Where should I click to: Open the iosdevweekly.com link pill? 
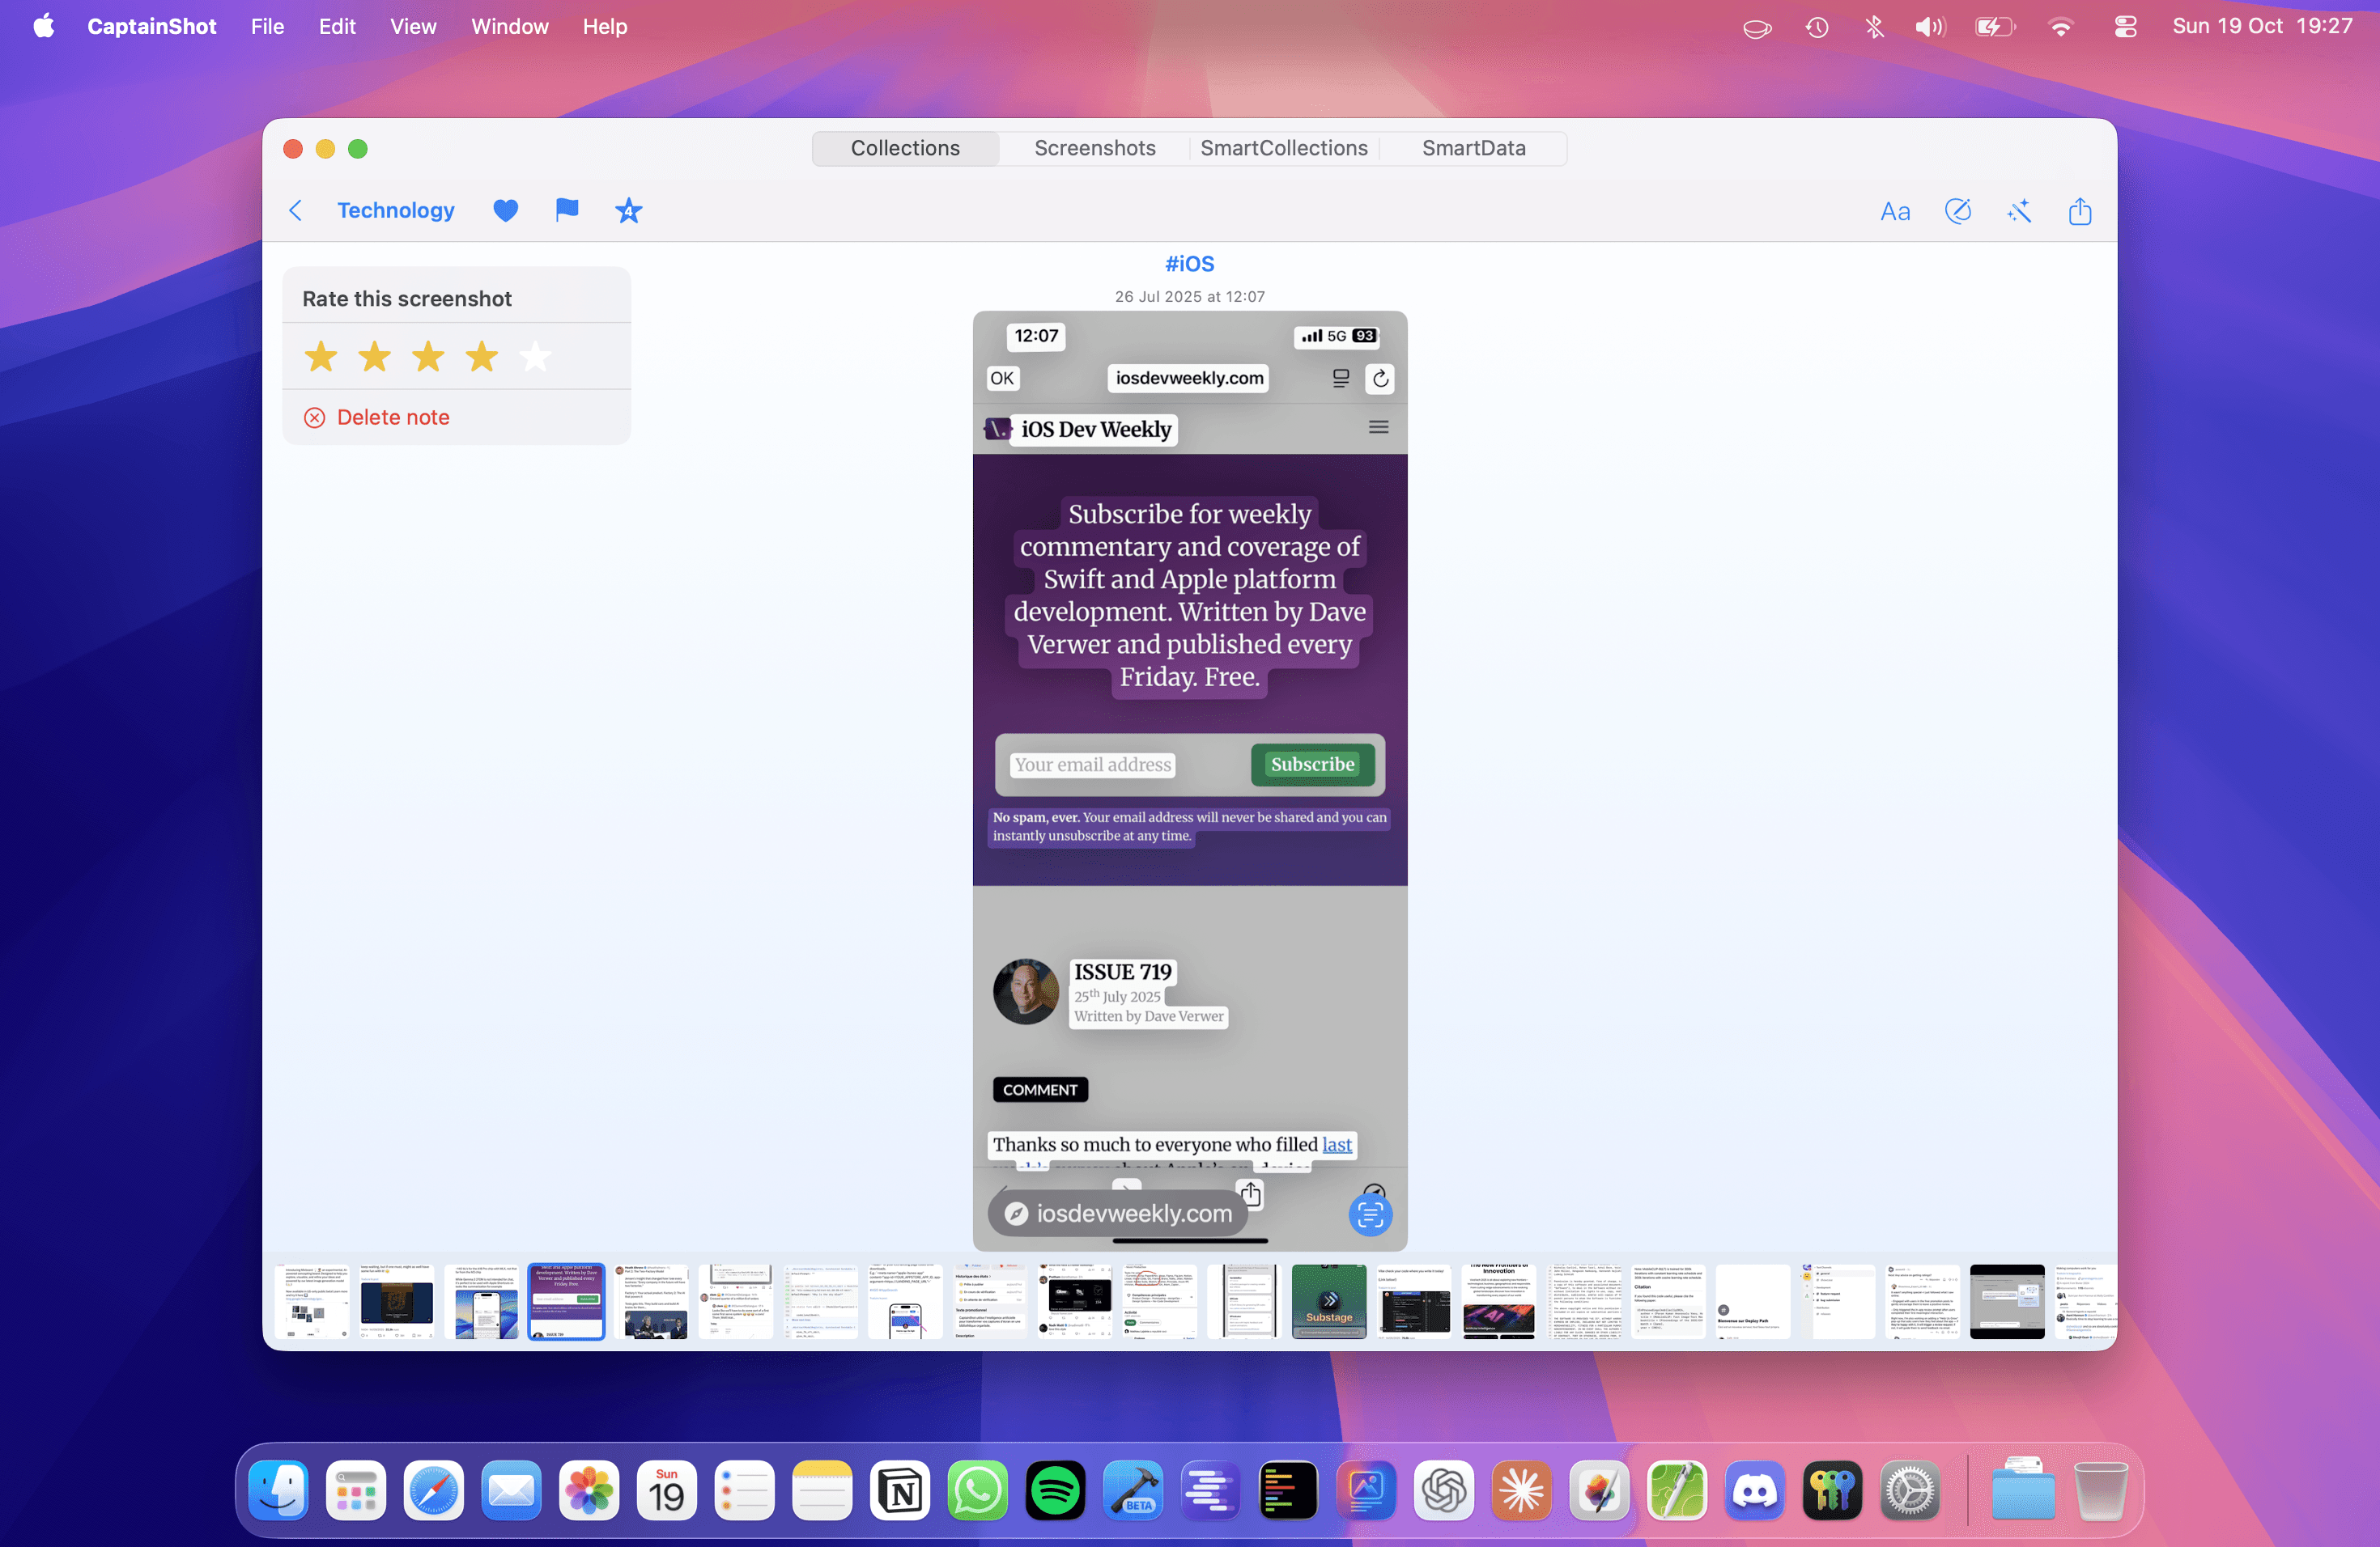coord(1119,1213)
